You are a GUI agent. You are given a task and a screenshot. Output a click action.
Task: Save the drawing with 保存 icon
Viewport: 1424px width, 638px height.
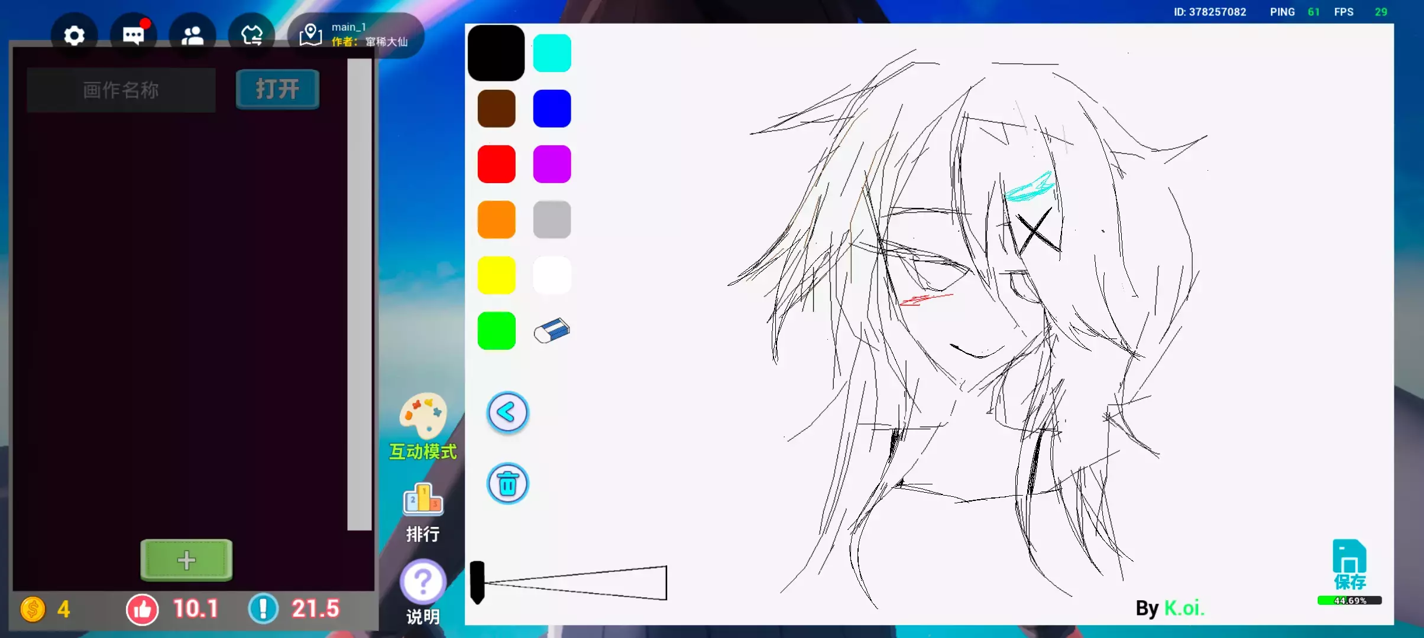coord(1349,565)
